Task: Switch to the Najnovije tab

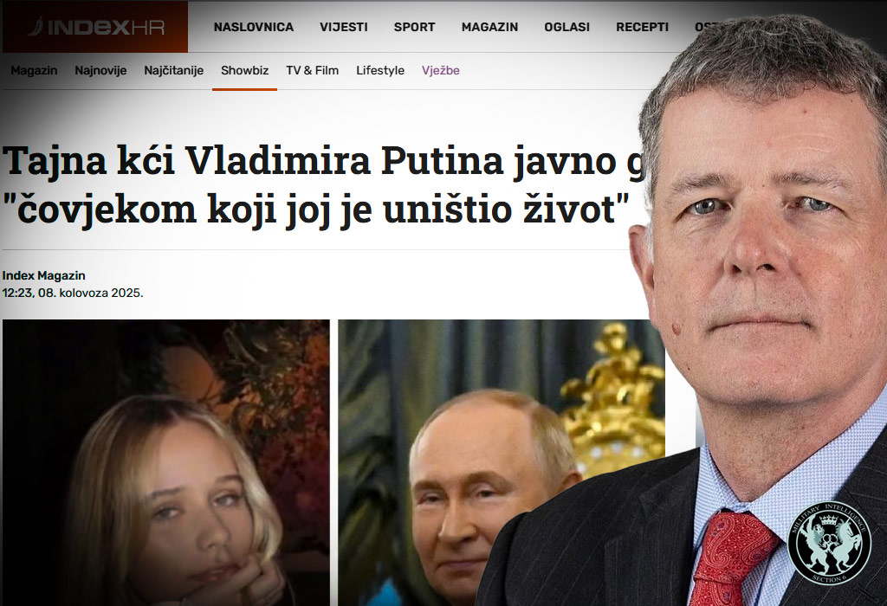Action: point(100,71)
